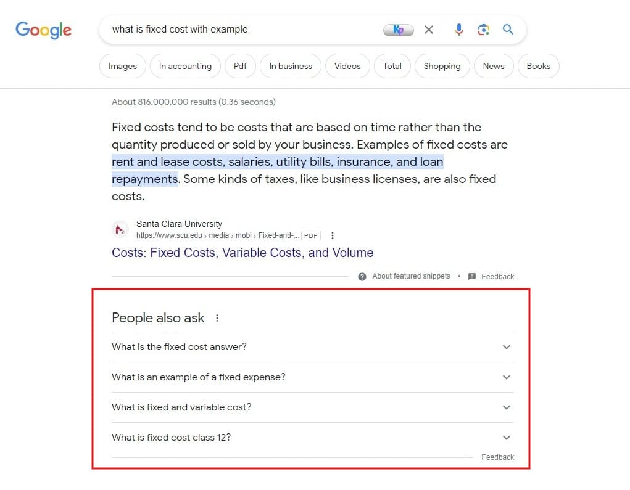
Task: Expand "What is an example of a fixed expense?"
Action: [313, 377]
